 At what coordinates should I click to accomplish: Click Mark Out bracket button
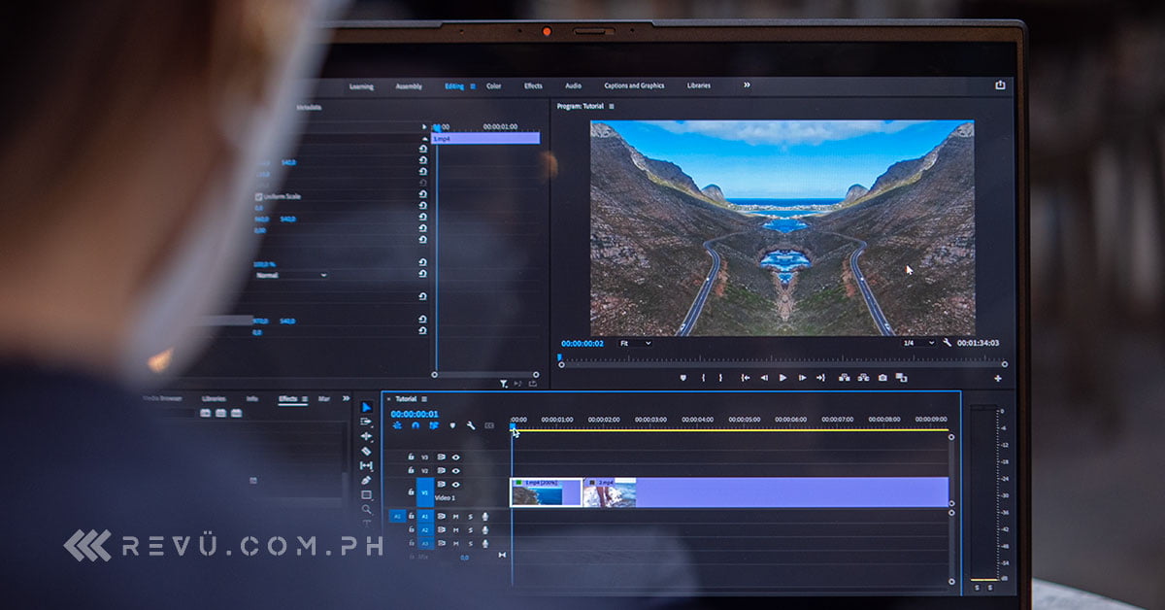click(x=720, y=377)
